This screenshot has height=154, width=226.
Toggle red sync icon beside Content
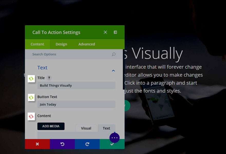[x=31, y=116]
